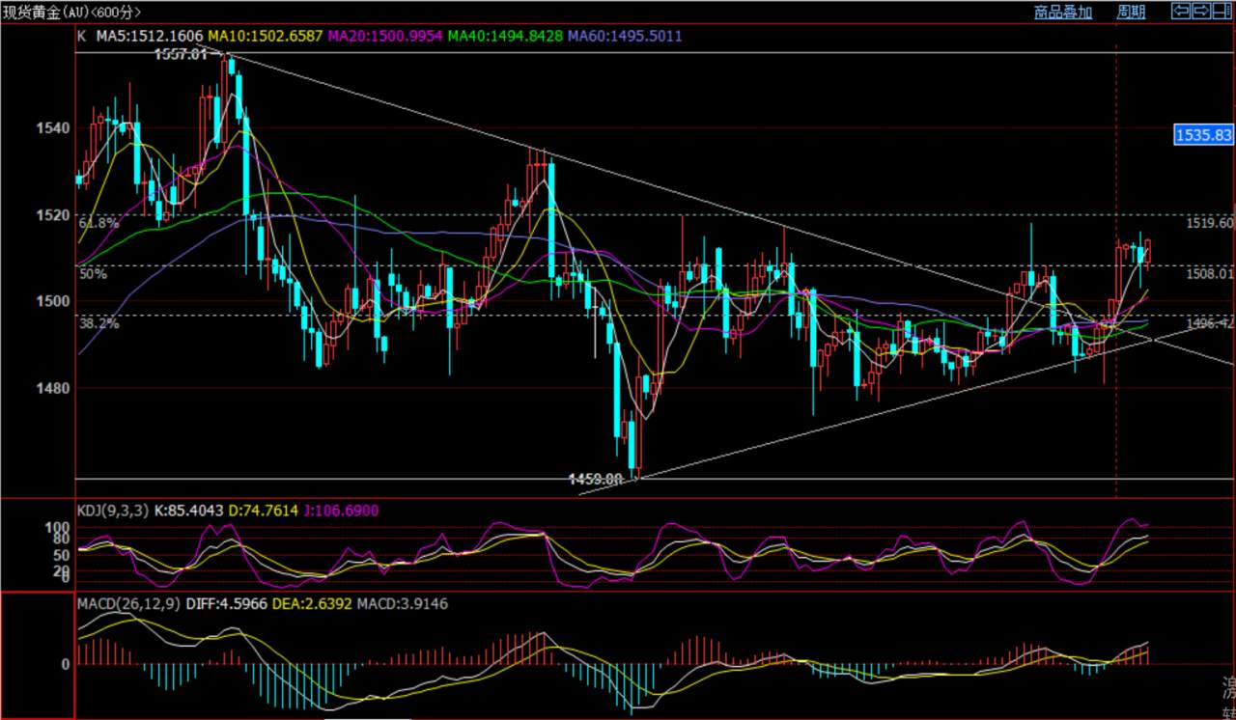
Task: Click the 38.2% Fibonacci level label
Action: point(98,324)
